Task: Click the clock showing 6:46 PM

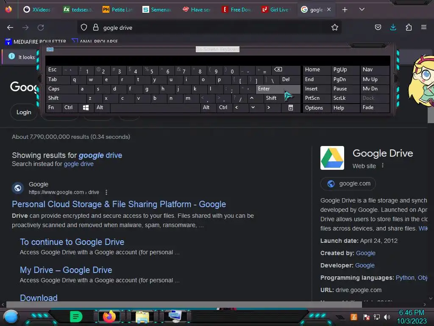Action: click(x=411, y=313)
